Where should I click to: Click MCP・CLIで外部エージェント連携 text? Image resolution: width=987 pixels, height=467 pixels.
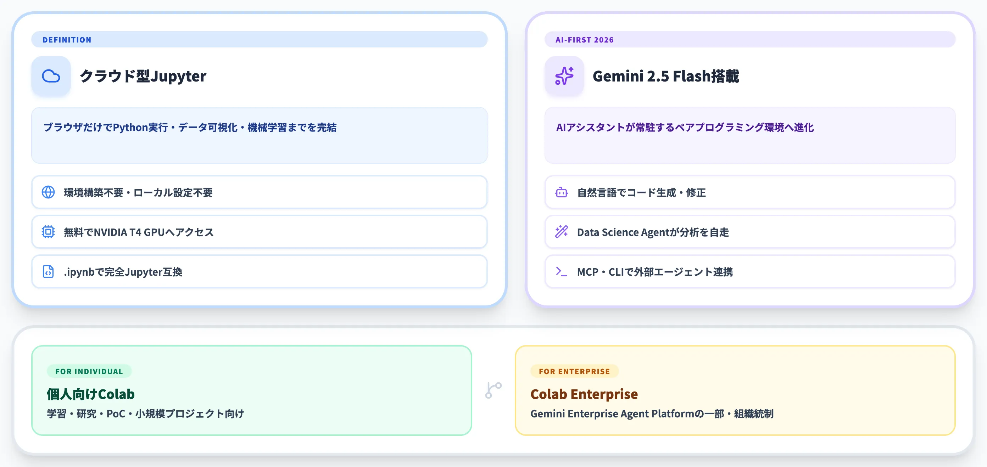pyautogui.click(x=655, y=272)
